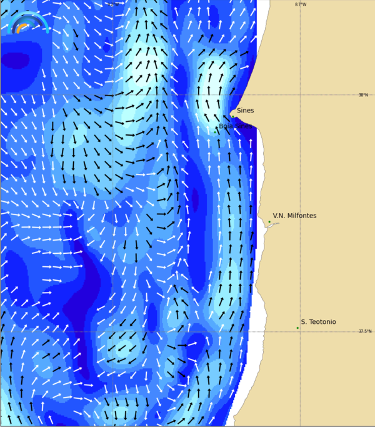Screen dimensions: 375x427
Task: Click where 37.5°N gridline crosses the leftmost meridian
Action: (113, 331)
